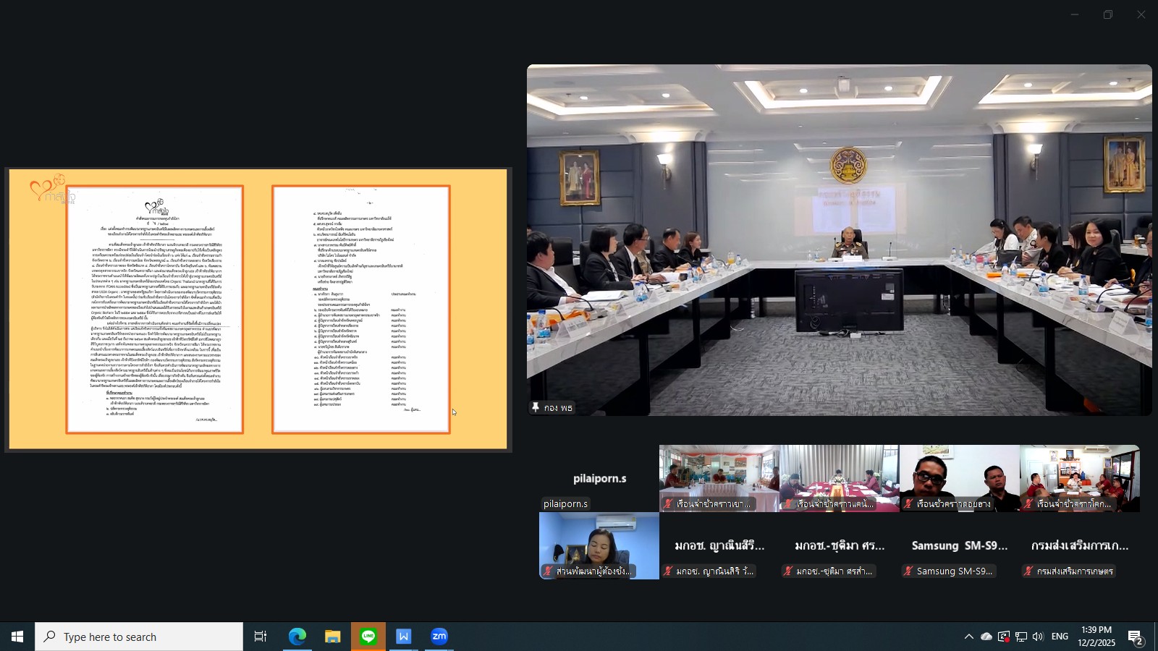
Task: Open the OneDrive cloud tray icon
Action: click(986, 637)
